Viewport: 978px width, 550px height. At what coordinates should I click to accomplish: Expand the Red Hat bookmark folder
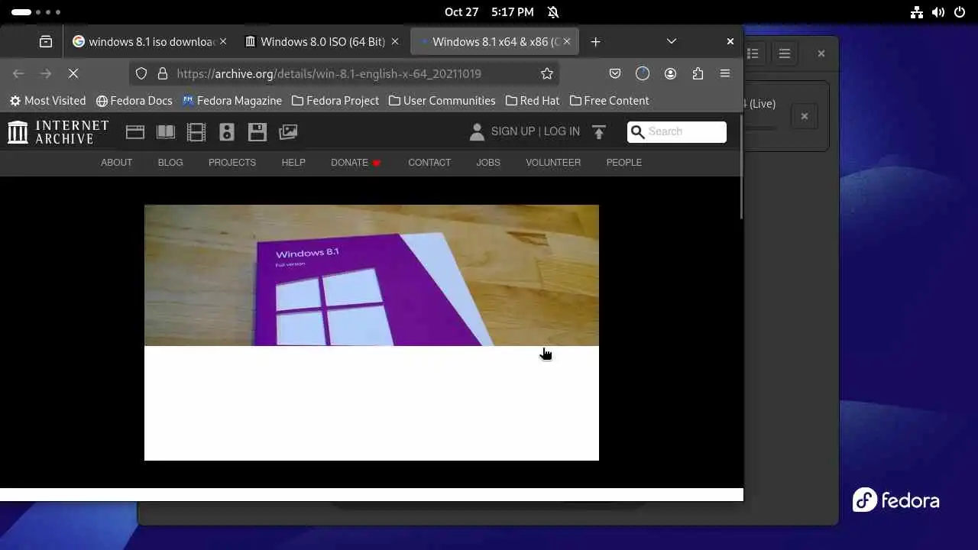(x=533, y=101)
